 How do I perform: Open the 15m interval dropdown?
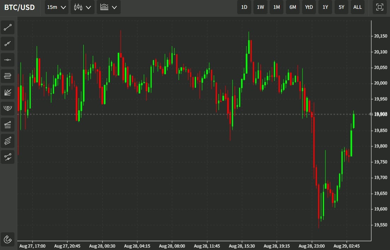pos(56,7)
